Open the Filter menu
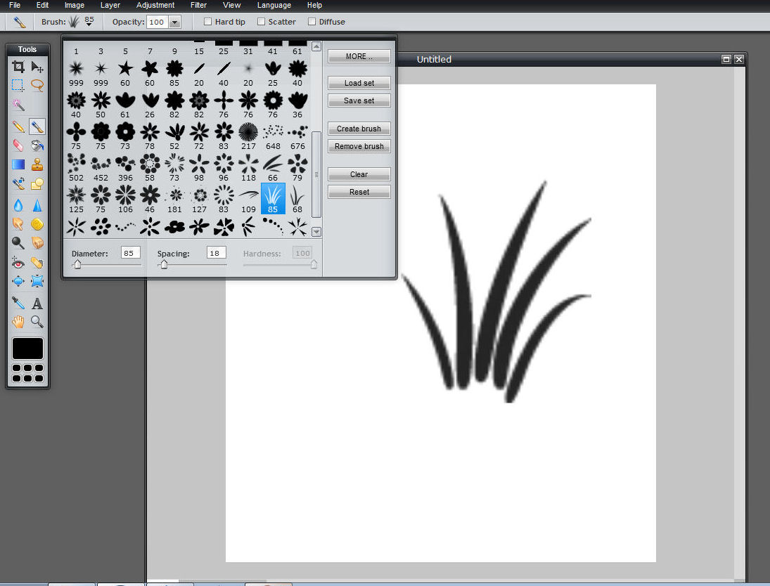770x586 pixels. [198, 5]
